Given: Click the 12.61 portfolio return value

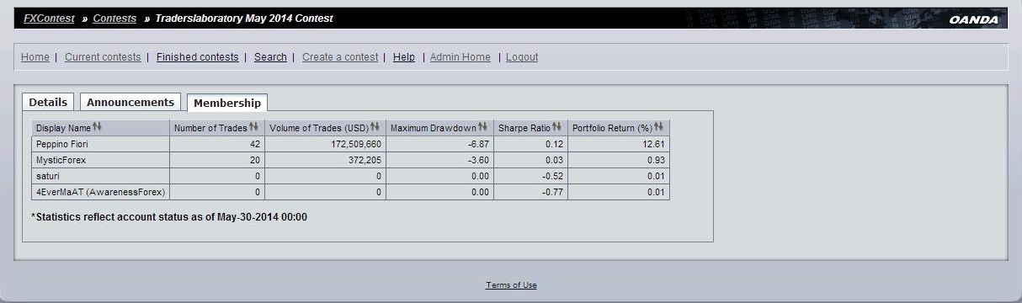Looking at the screenshot, I should pyautogui.click(x=653, y=144).
